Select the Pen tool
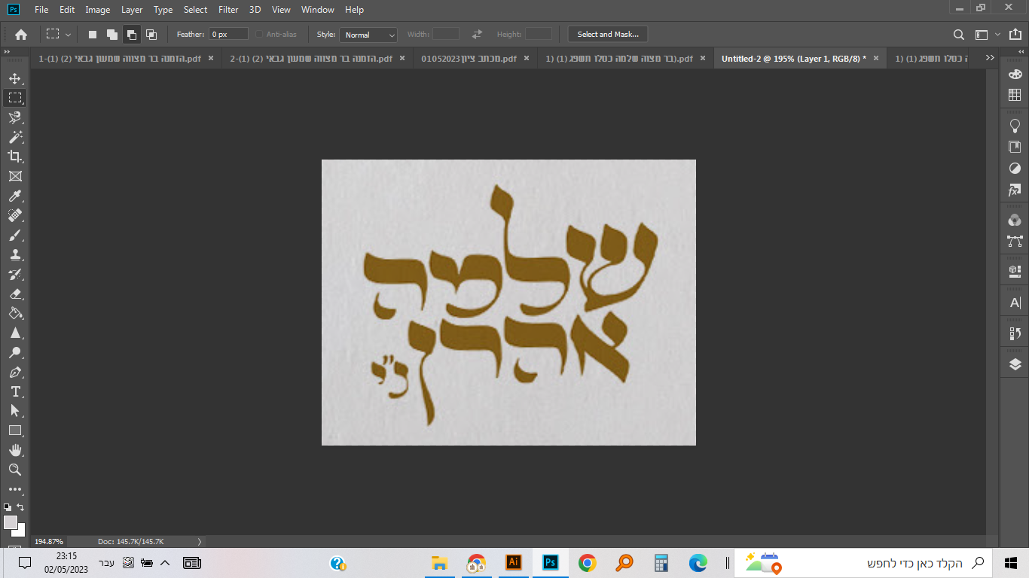1029x578 pixels. click(x=15, y=372)
